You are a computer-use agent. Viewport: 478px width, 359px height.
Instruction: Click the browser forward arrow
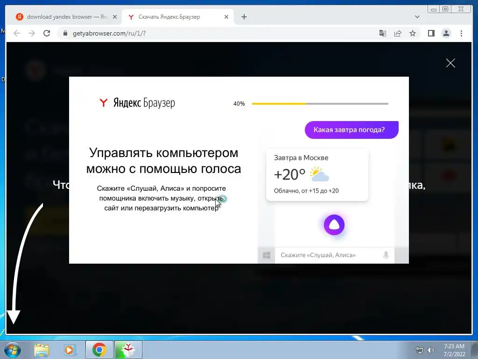coord(32,33)
